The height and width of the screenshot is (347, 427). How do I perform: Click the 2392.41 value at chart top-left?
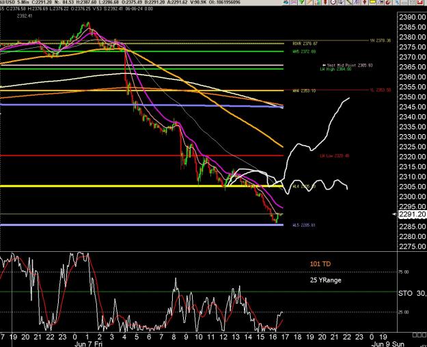[25, 16]
